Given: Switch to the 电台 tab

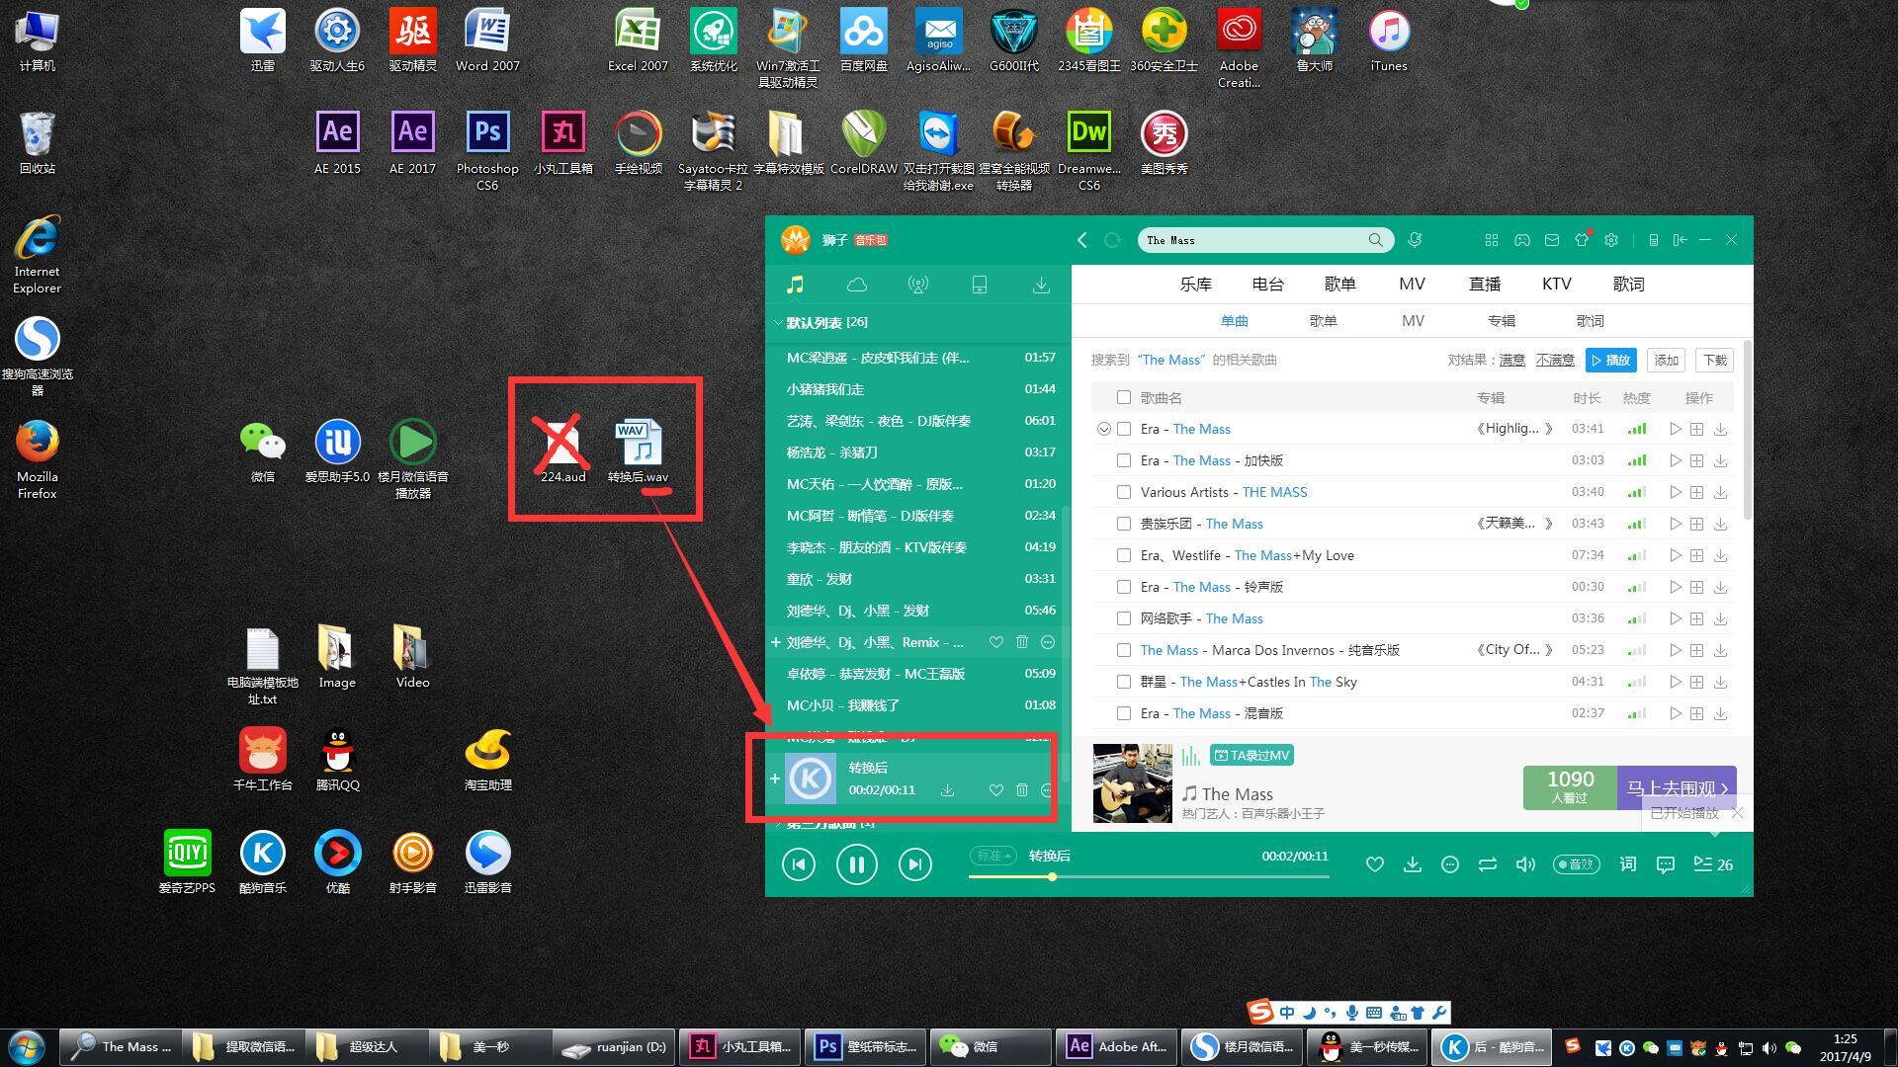Looking at the screenshot, I should [1267, 285].
